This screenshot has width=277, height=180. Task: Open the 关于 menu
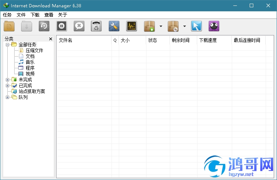pos(63,15)
